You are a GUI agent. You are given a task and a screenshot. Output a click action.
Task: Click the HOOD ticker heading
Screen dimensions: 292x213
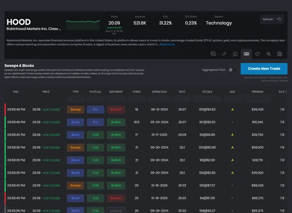tap(19, 22)
